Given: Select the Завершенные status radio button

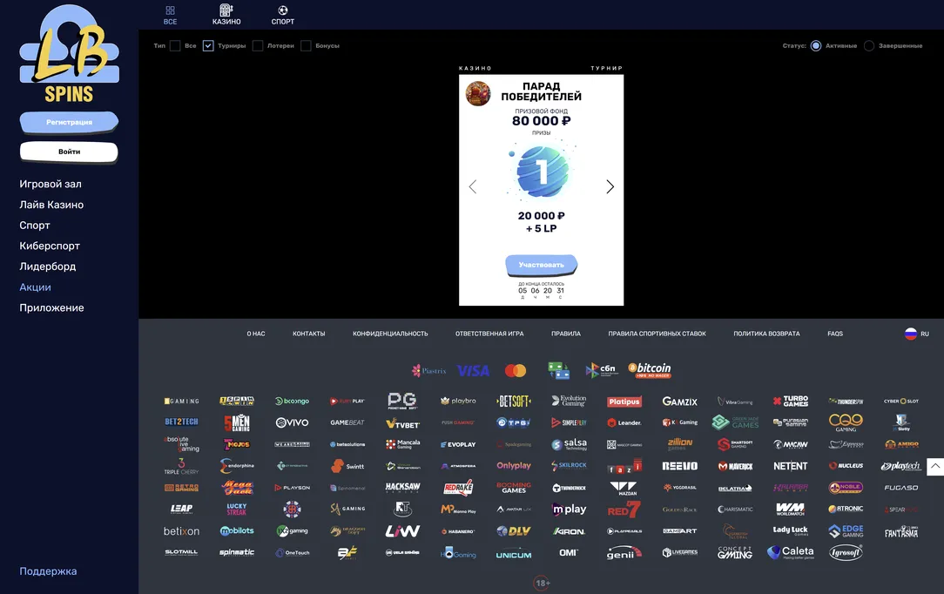Looking at the screenshot, I should click(x=869, y=46).
